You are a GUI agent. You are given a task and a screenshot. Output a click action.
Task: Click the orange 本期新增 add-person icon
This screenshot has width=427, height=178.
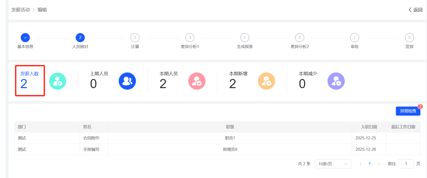[267, 81]
